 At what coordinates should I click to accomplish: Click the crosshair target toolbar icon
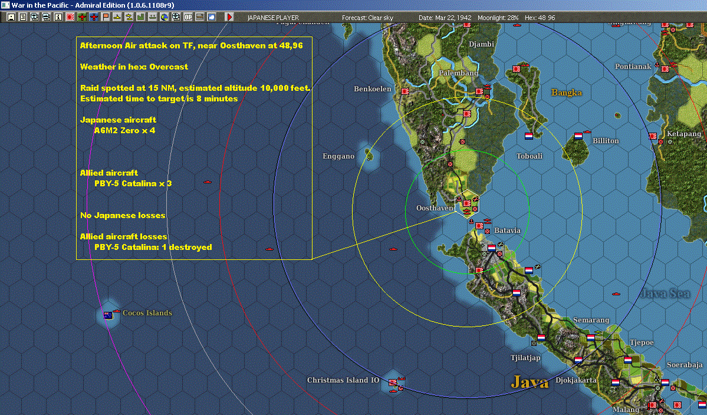coord(176,17)
